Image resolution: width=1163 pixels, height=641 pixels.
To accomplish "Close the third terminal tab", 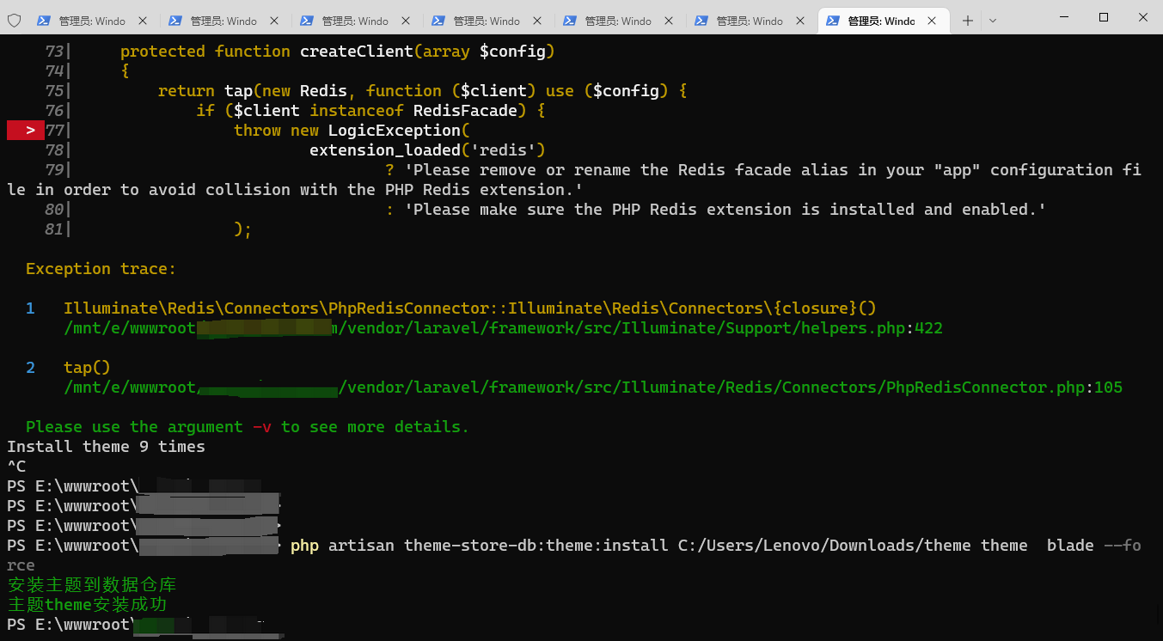I will (x=406, y=21).
